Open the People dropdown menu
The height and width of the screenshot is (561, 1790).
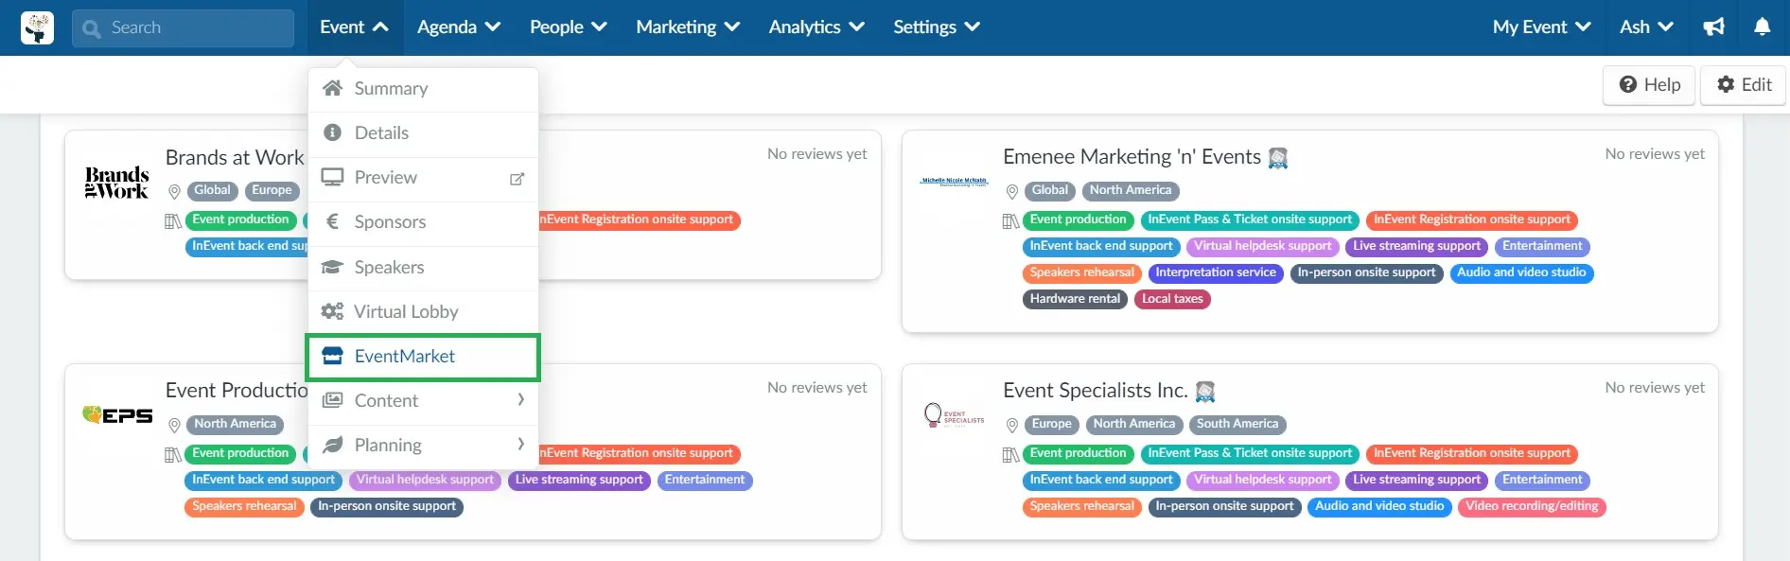click(568, 27)
